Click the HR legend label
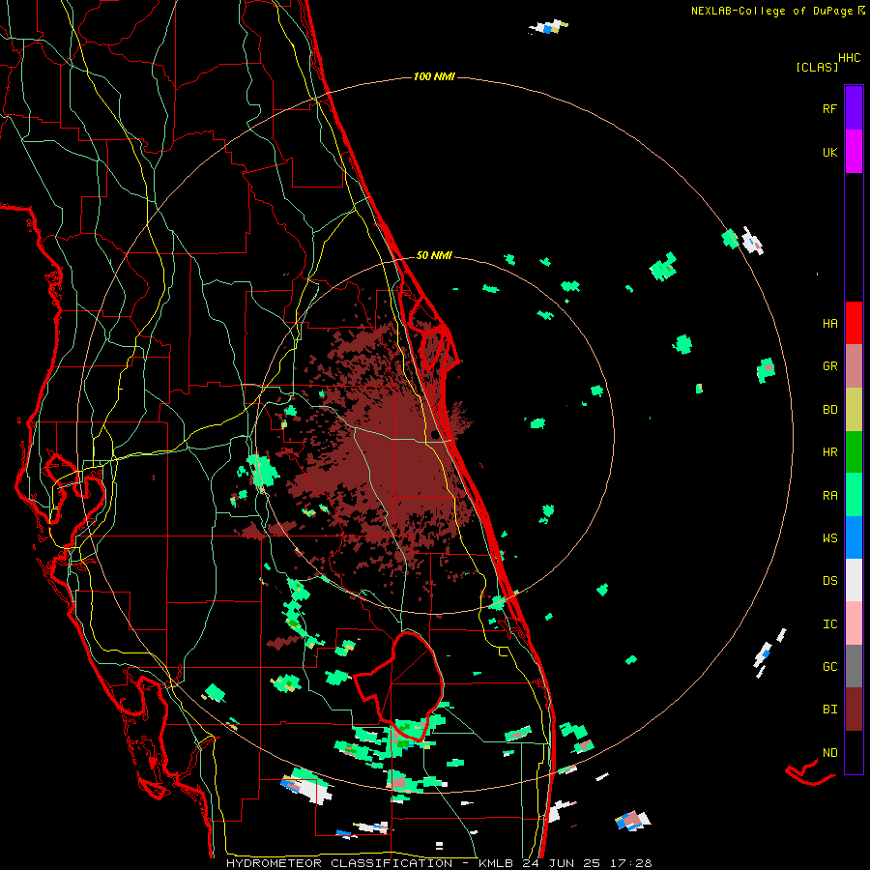This screenshot has height=870, width=870. pyautogui.click(x=829, y=452)
